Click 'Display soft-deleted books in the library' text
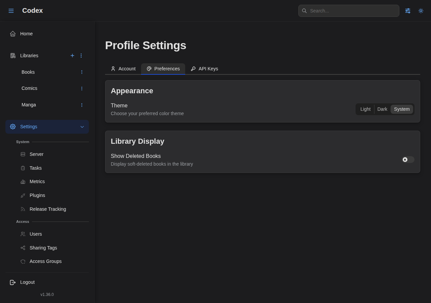Screen dimensions: 431x303 (x=152, y=164)
